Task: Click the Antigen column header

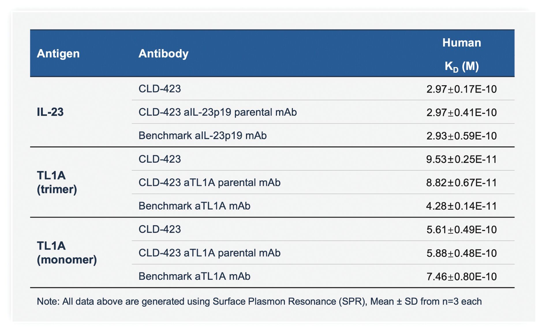Action: [58, 54]
